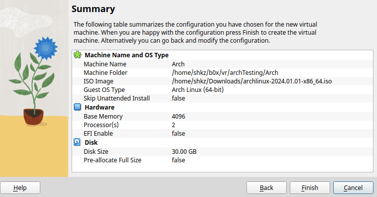This screenshot has width=377, height=197.
Task: Select the Disk section header
Action: (91, 143)
